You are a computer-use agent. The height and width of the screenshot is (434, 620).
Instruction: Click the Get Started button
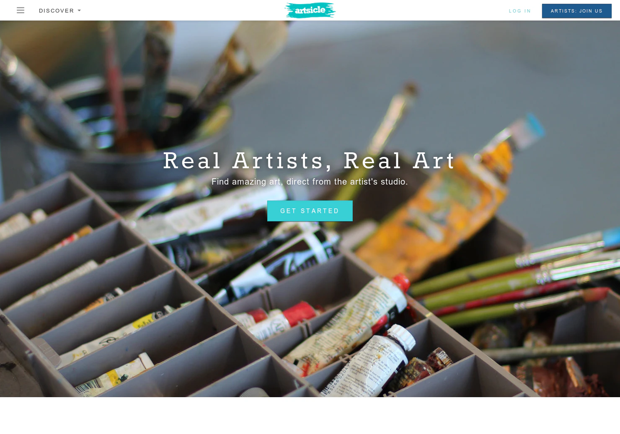pyautogui.click(x=310, y=211)
